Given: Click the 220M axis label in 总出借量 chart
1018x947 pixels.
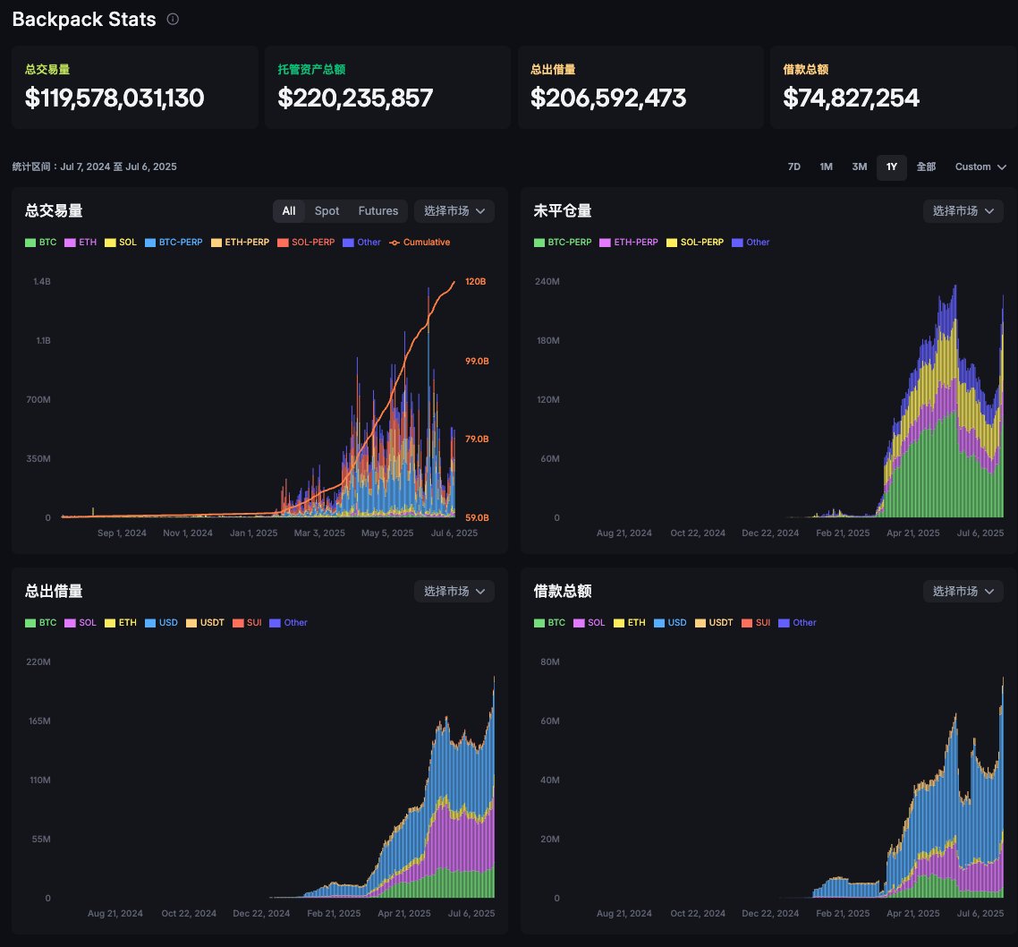Looking at the screenshot, I should pyautogui.click(x=38, y=661).
